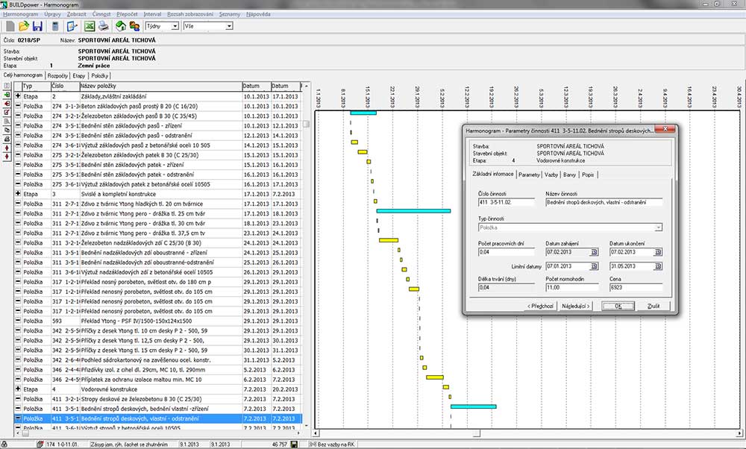The width and height of the screenshot is (746, 449).
Task: Switch to the Barvy tab in dialog
Action: [569, 175]
